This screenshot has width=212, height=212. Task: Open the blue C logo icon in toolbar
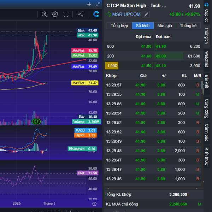coord(96,14)
